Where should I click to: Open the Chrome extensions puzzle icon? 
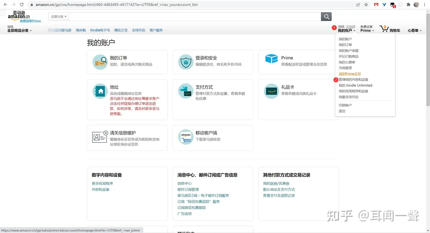[x=408, y=4]
